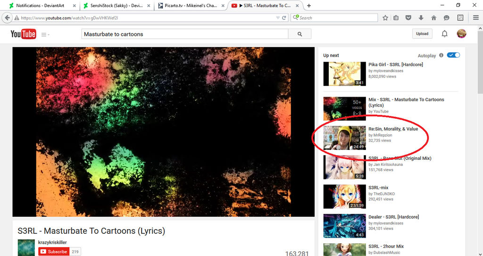The image size is (483, 256).
Task: Open the S3RL-mix 2:51:59 thumbnail
Action: (x=345, y=197)
